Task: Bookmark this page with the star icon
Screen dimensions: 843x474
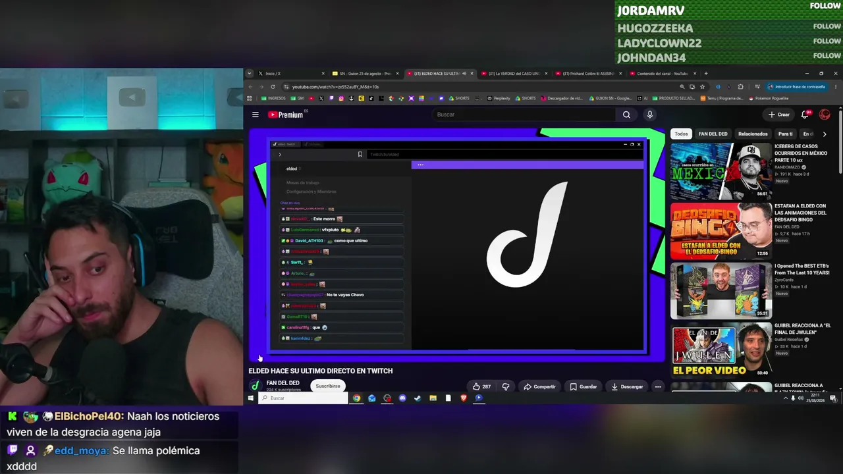Action: tap(703, 86)
